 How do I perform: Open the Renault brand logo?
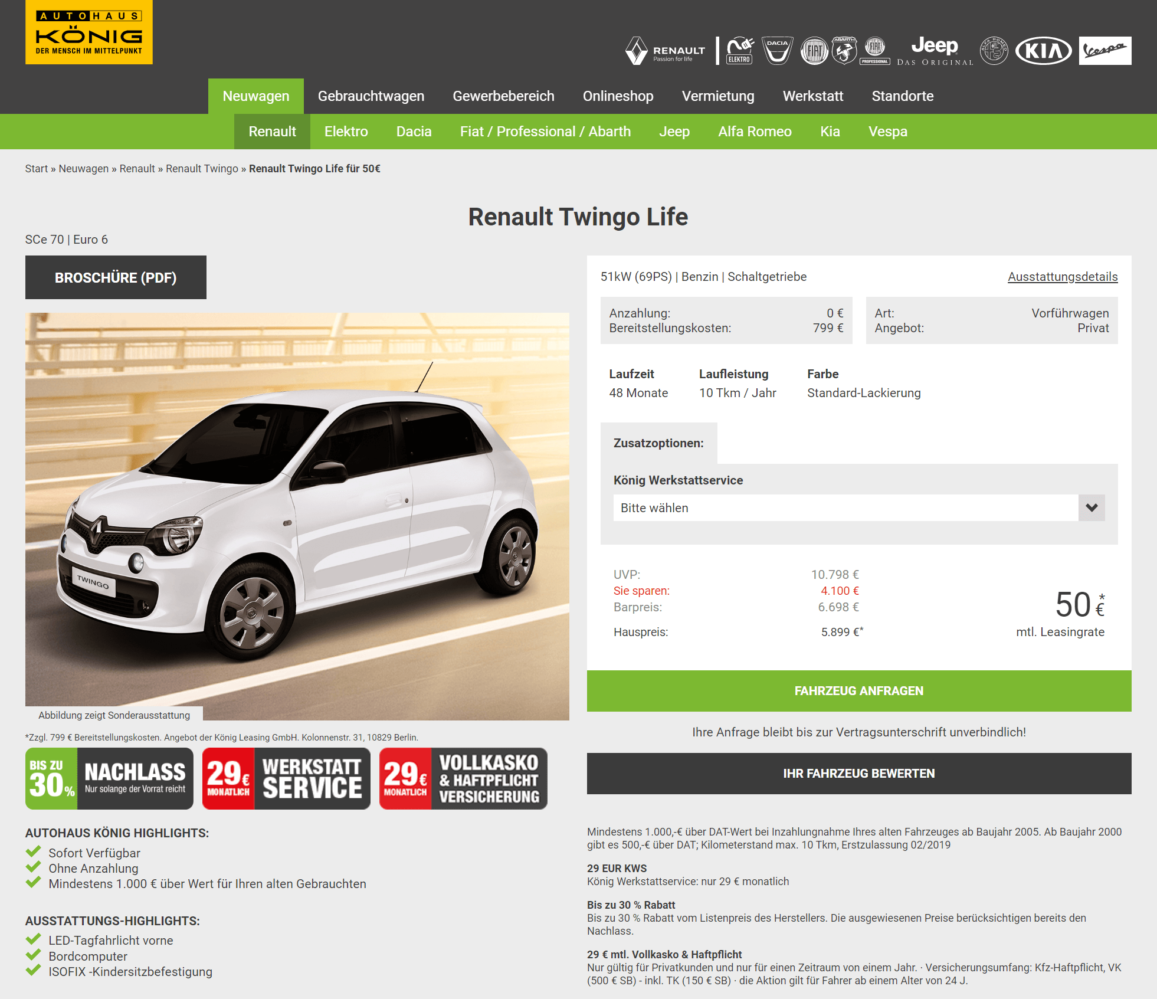click(665, 51)
